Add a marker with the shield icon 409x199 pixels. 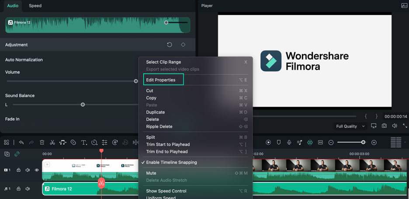(x=279, y=142)
